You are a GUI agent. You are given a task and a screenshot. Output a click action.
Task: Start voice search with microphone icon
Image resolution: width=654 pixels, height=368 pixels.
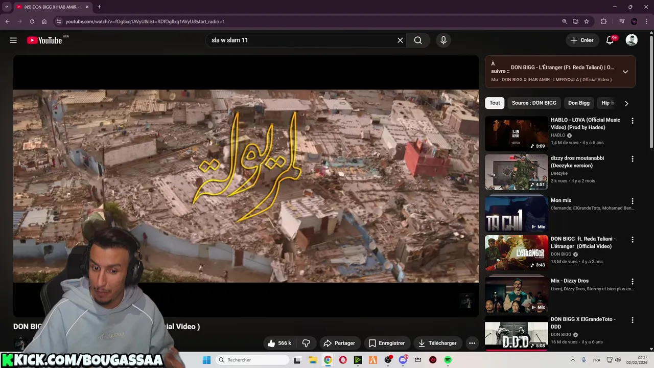[x=443, y=40]
